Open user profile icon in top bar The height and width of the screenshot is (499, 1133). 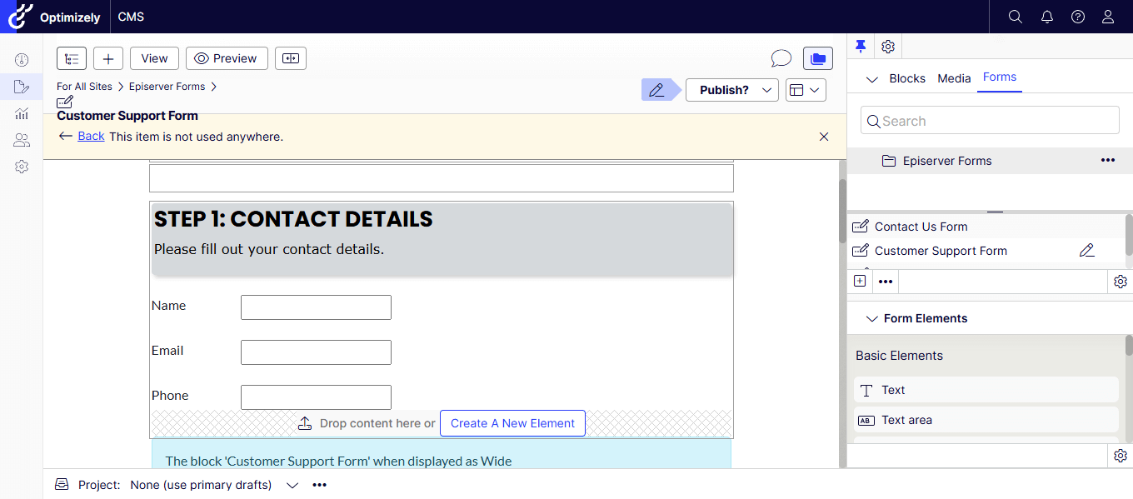click(1108, 17)
